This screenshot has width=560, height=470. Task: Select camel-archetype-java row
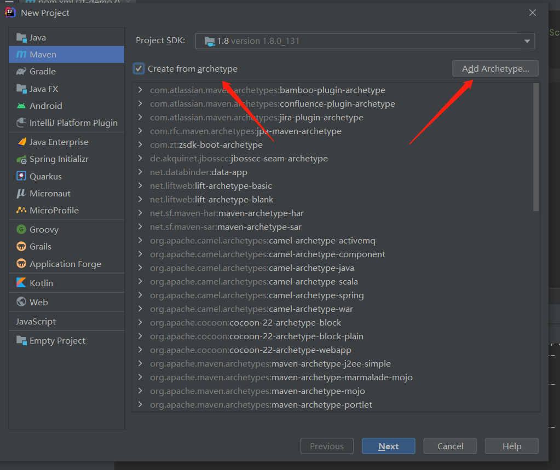coord(332,268)
